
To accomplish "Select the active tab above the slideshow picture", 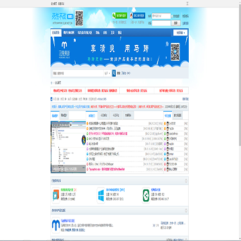I will (55, 115).
